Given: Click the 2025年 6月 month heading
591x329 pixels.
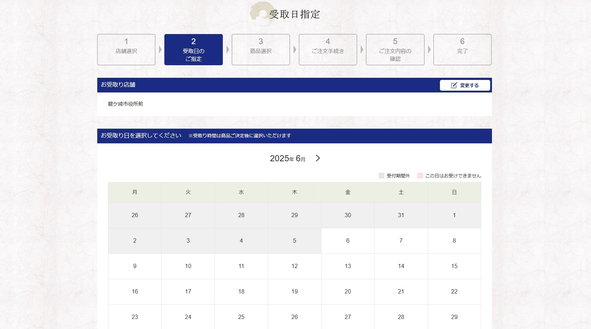Looking at the screenshot, I should [x=288, y=158].
